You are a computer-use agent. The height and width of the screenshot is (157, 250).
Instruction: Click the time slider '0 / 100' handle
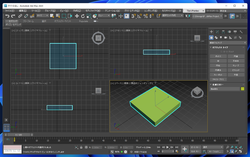pyautogui.click(x=19, y=135)
